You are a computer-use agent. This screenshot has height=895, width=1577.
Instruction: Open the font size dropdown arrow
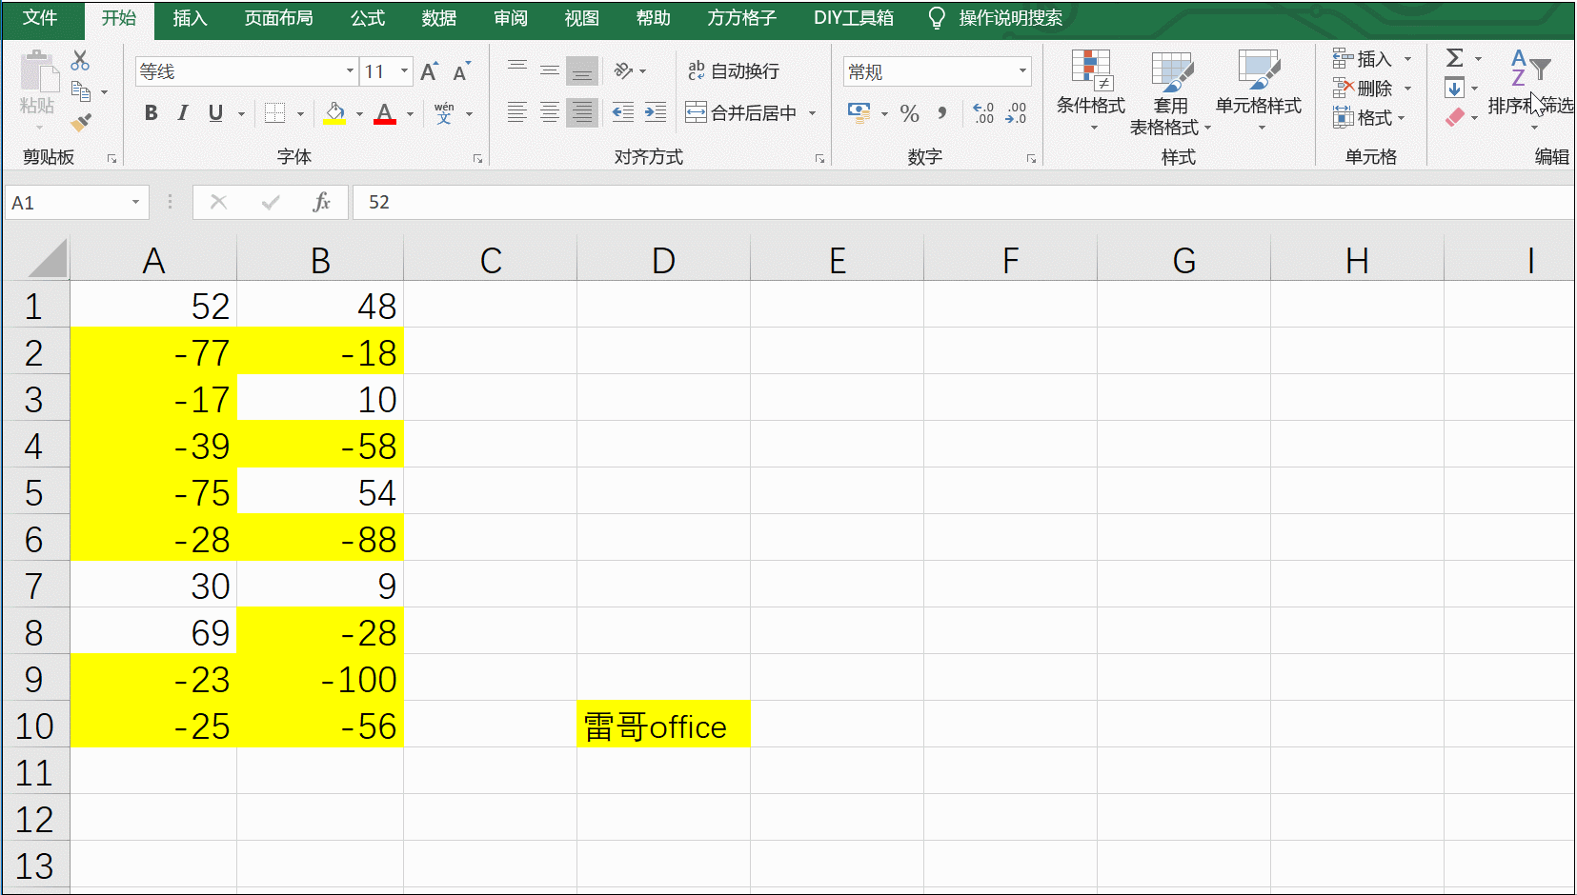[405, 71]
